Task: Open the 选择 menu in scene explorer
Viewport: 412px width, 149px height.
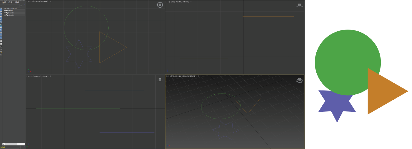Action: coord(4,2)
